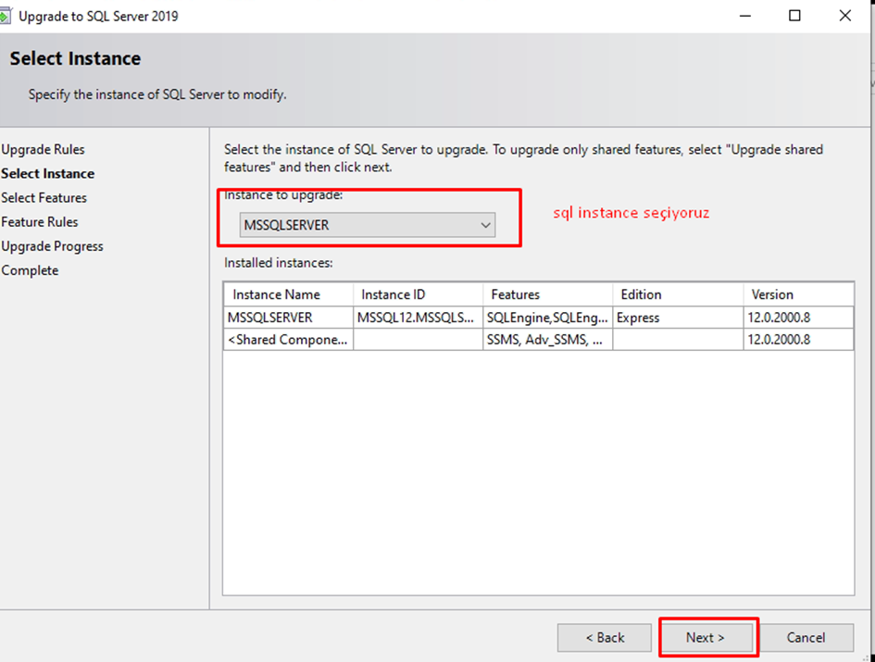Open the Instance to upgrade dropdown
875x662 pixels.
click(x=368, y=225)
